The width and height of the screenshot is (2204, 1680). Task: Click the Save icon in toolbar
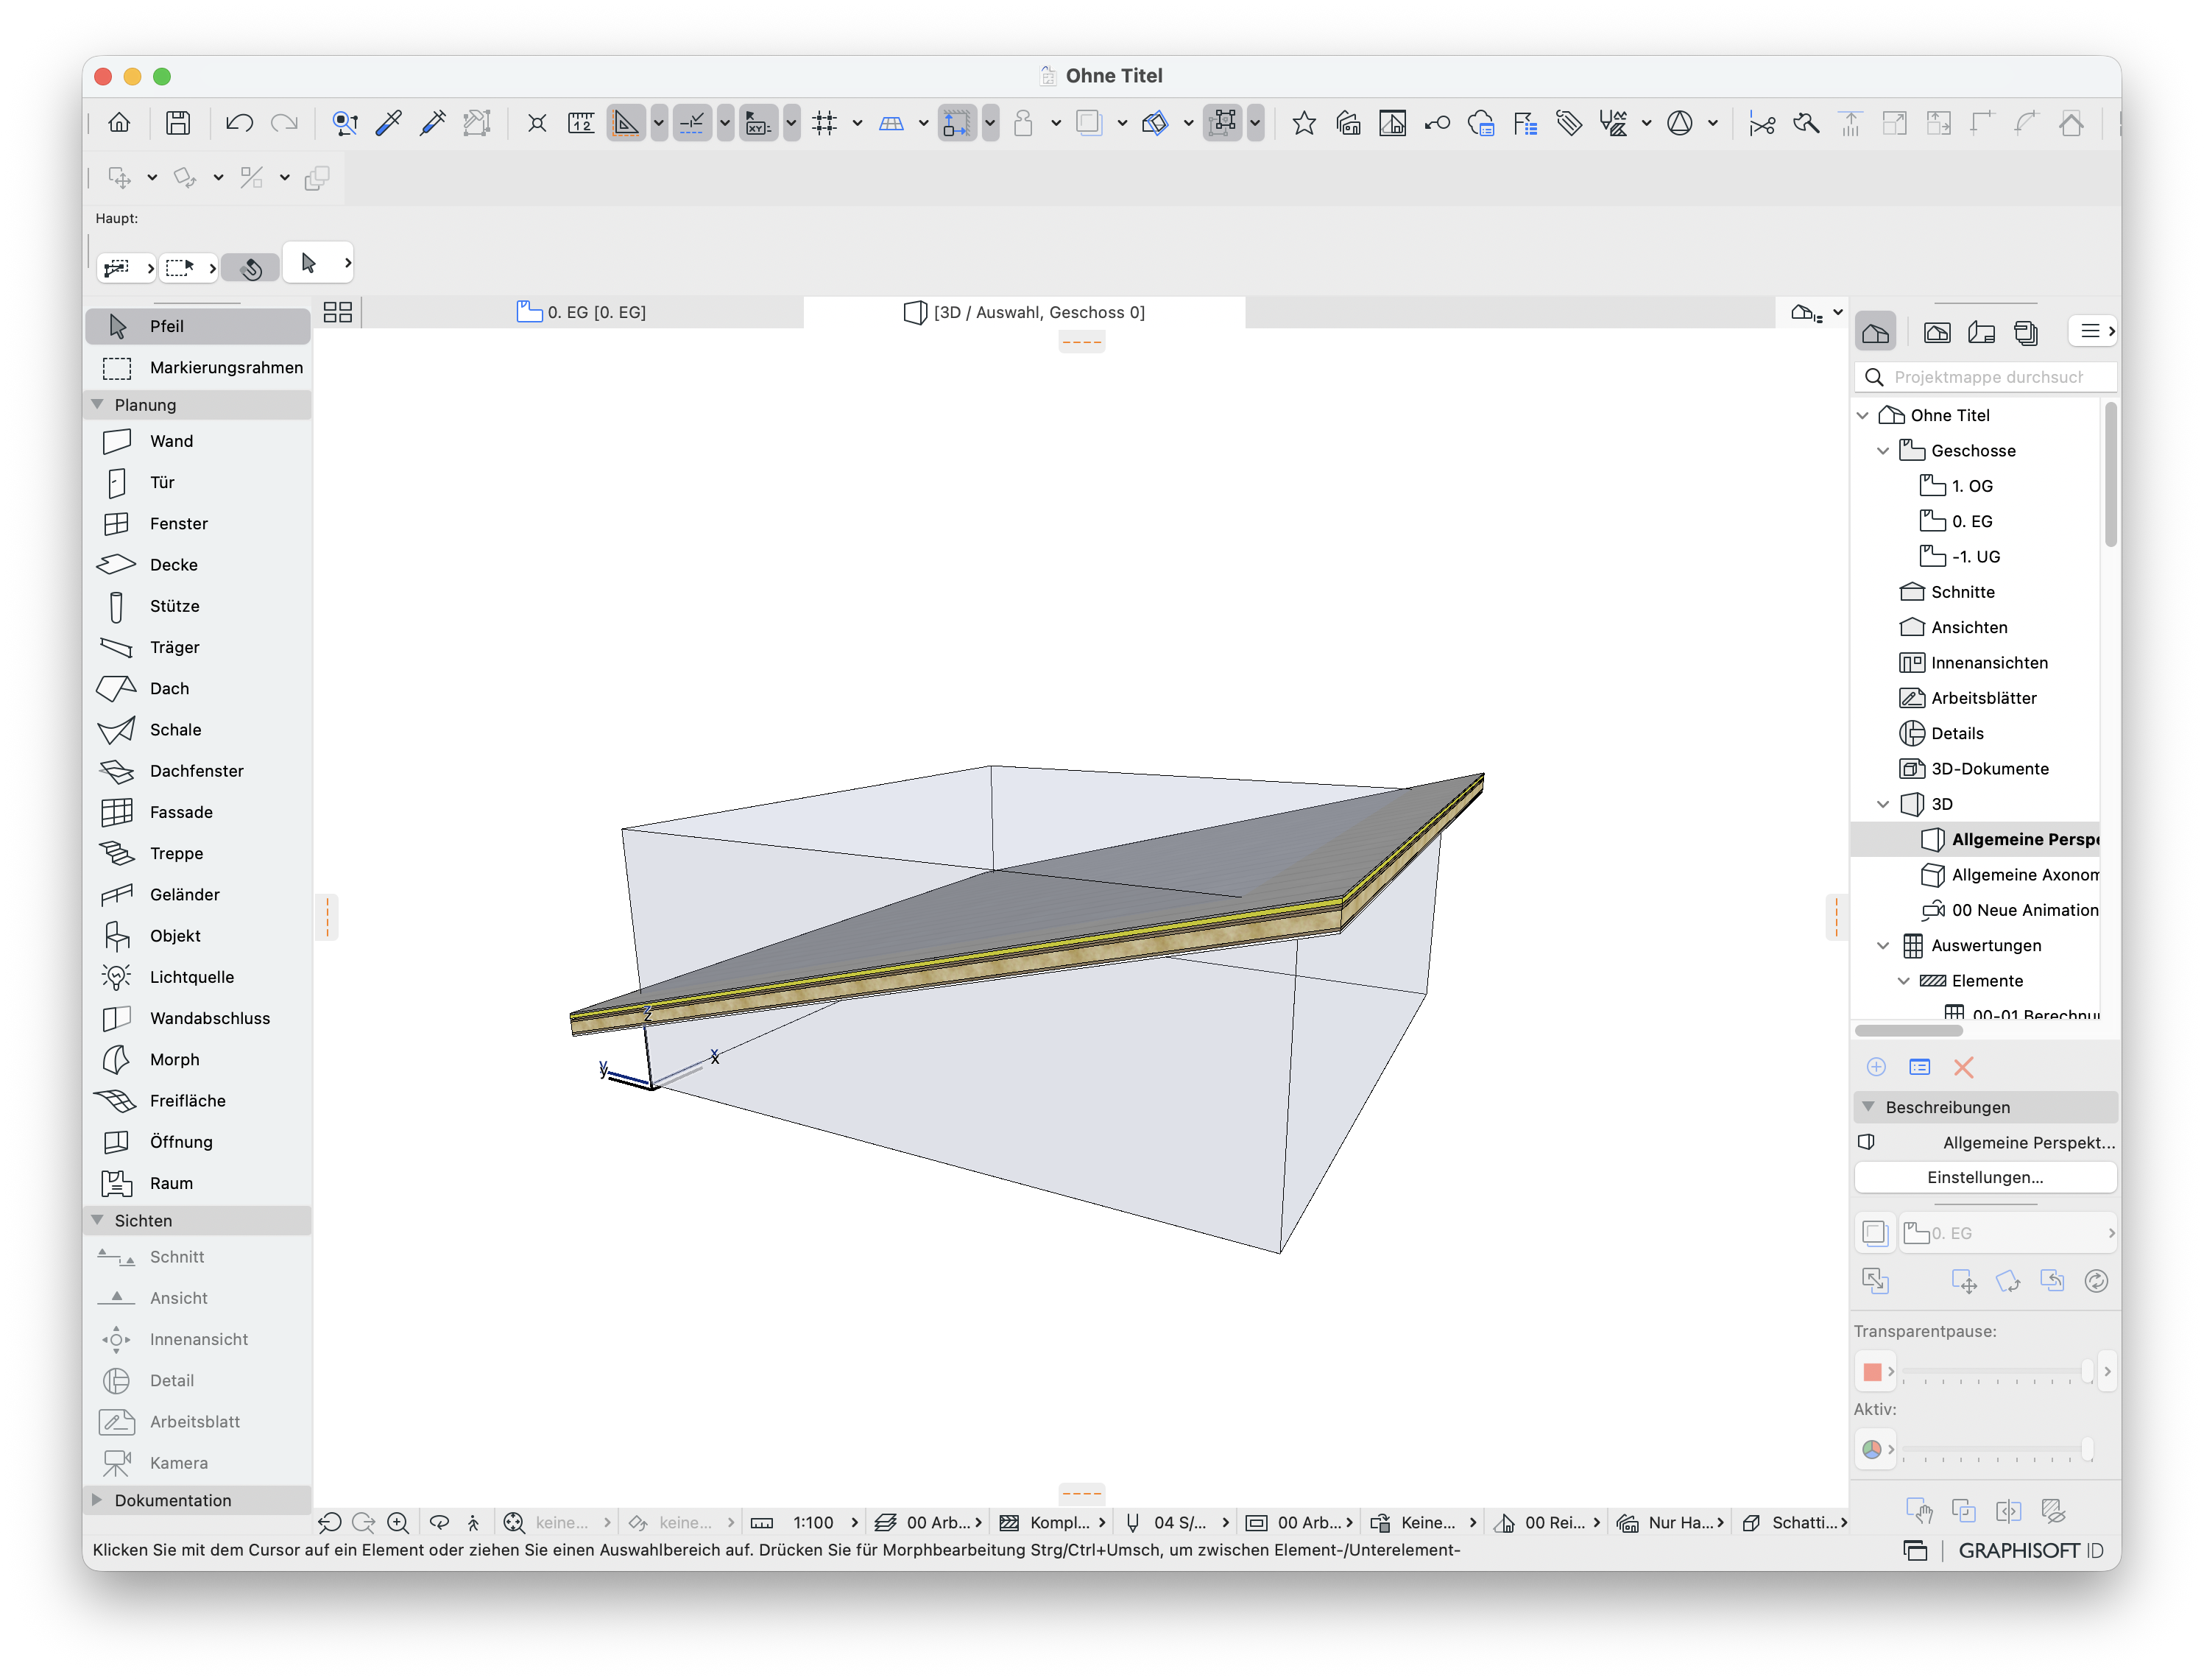point(178,123)
